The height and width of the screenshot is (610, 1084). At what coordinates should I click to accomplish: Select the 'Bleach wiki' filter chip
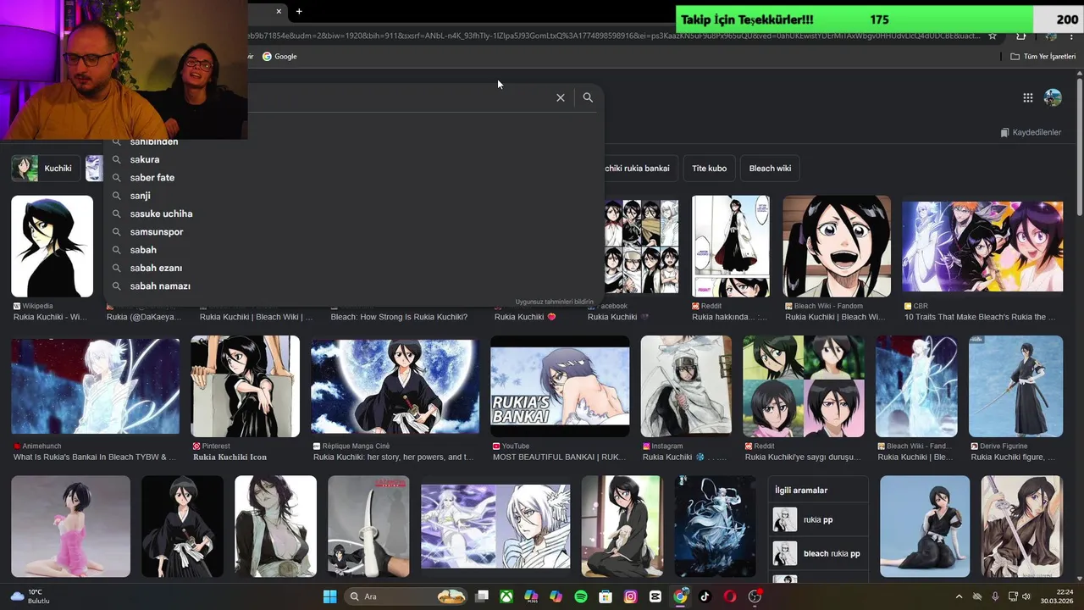pos(770,168)
